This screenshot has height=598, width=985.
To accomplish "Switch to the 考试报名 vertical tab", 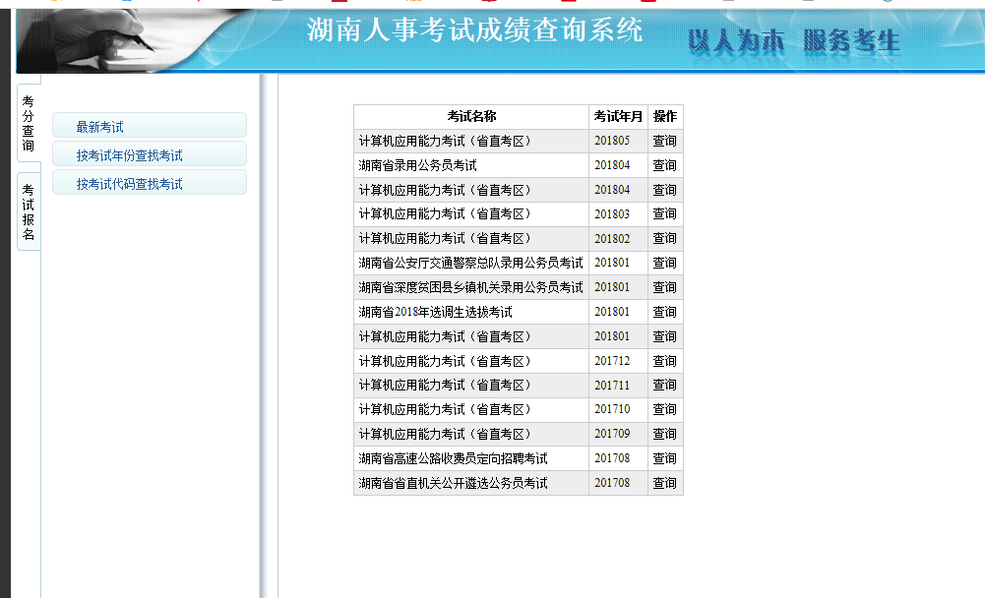I will point(29,211).
